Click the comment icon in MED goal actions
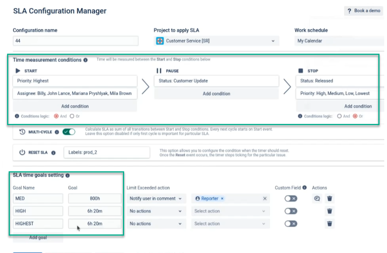387x253 pixels. pyautogui.click(x=317, y=199)
